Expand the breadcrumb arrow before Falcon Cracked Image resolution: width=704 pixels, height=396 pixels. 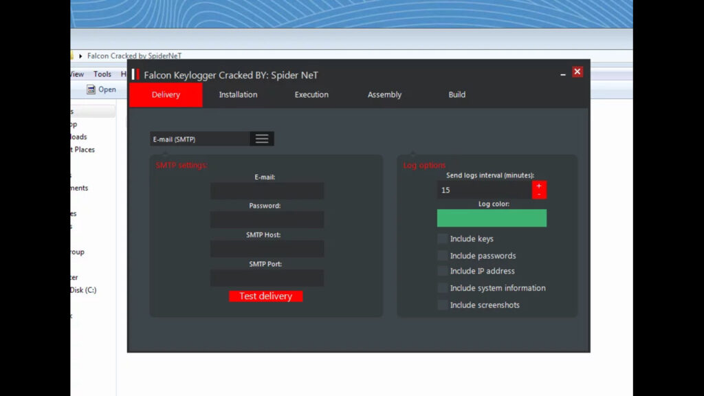[x=80, y=56]
